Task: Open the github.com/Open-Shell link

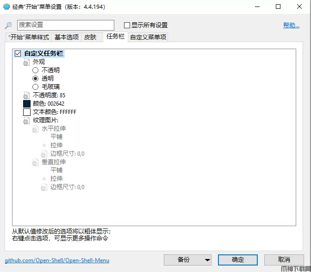Action: point(57,260)
